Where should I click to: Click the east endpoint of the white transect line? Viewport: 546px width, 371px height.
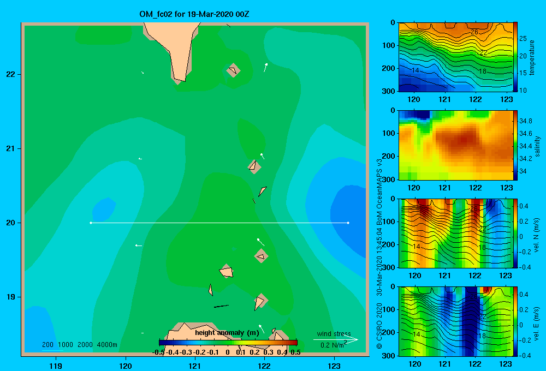(348, 223)
